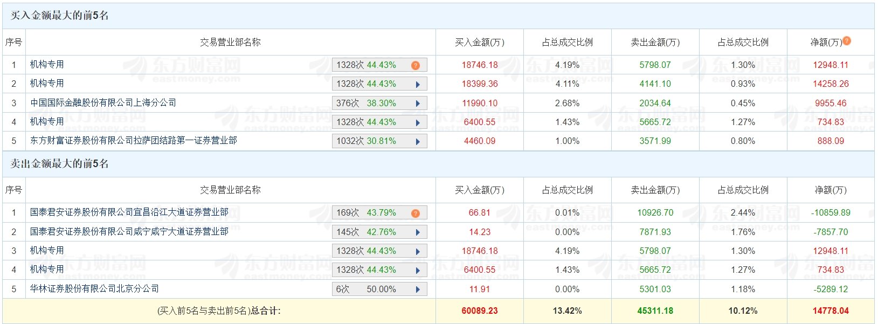
Task: Select buy amount 18399.36
Action: tap(480, 84)
